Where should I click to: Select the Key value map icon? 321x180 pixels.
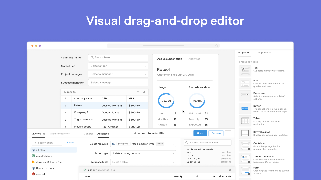click(245, 133)
